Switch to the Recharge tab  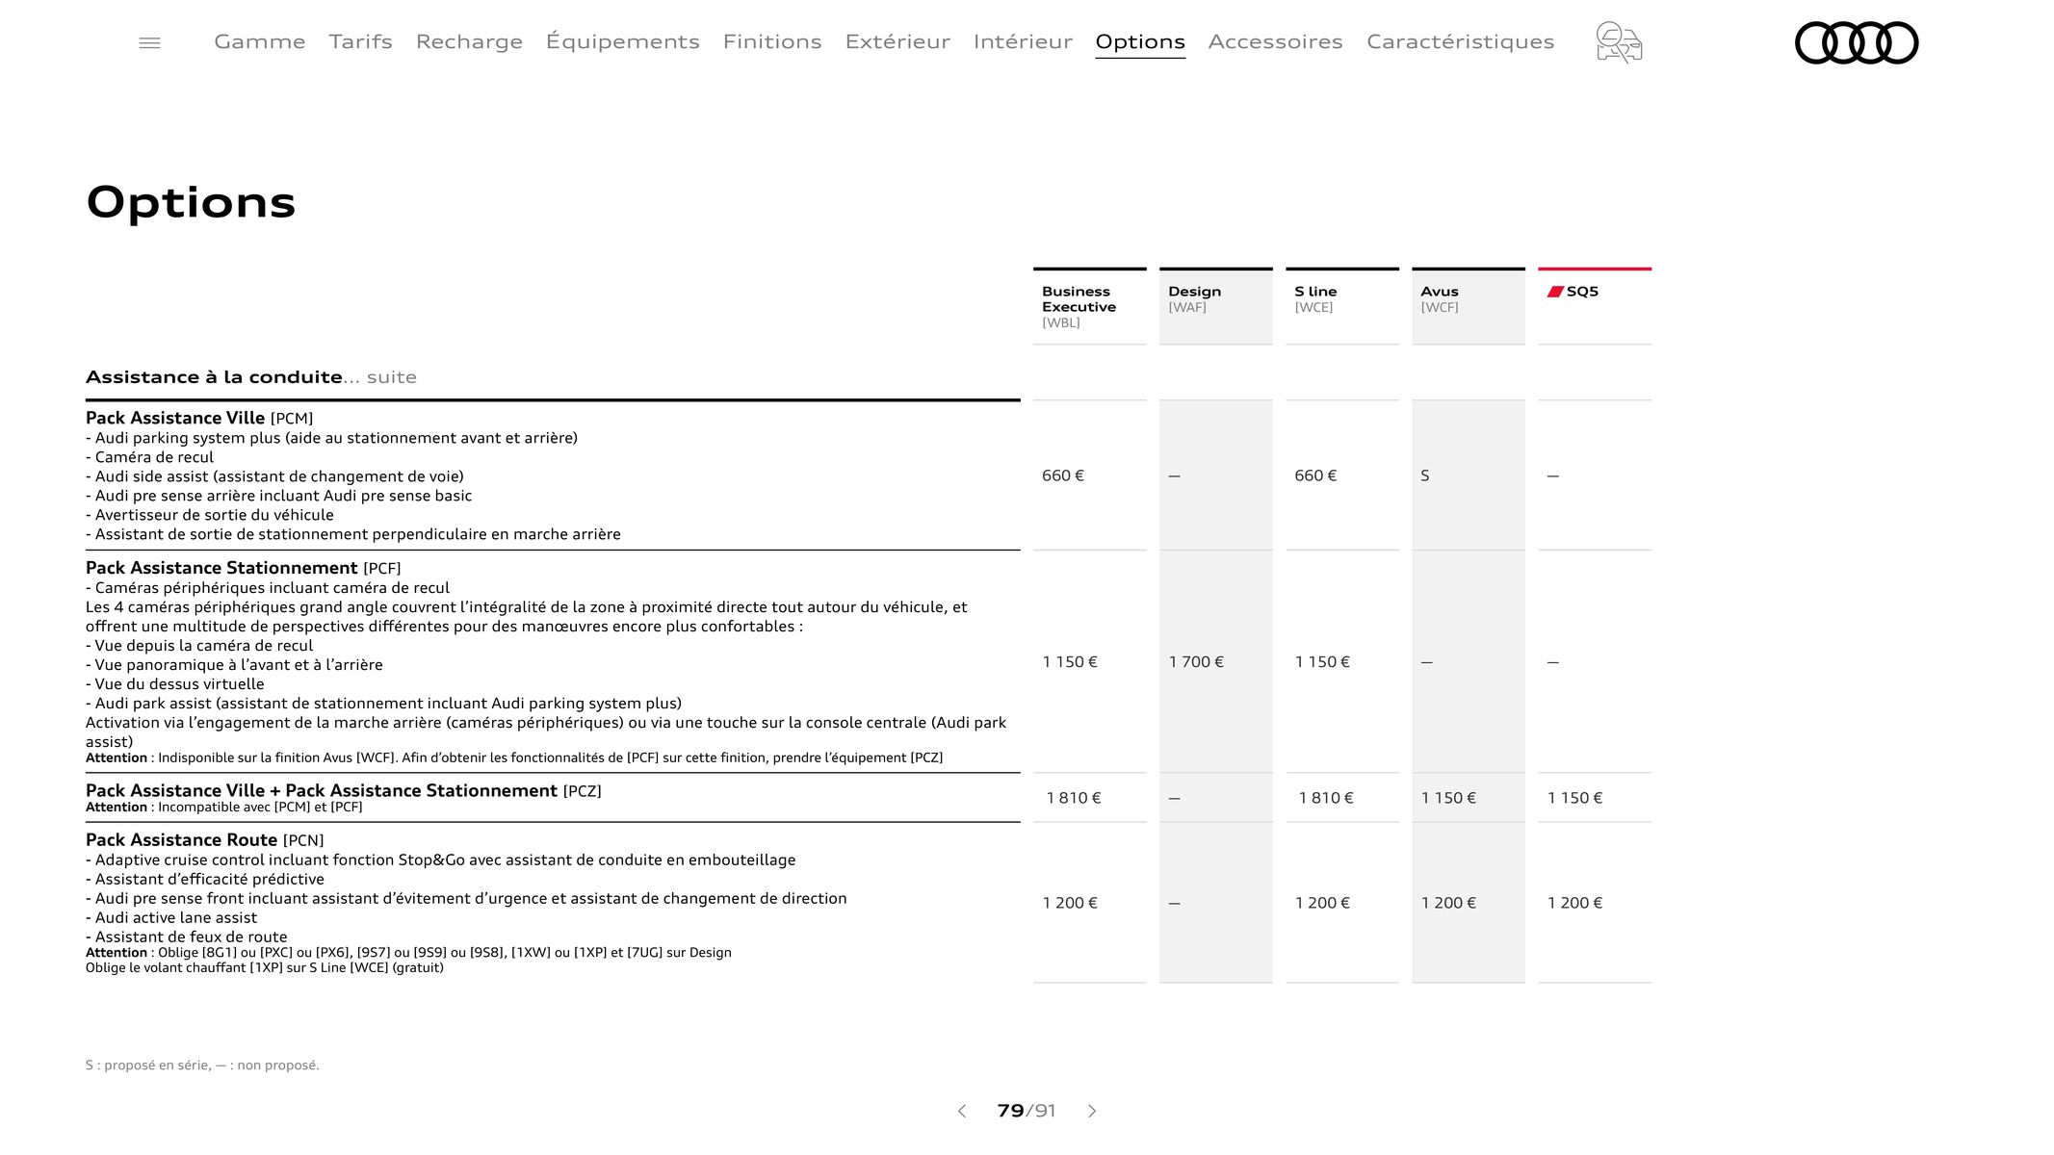click(x=469, y=41)
